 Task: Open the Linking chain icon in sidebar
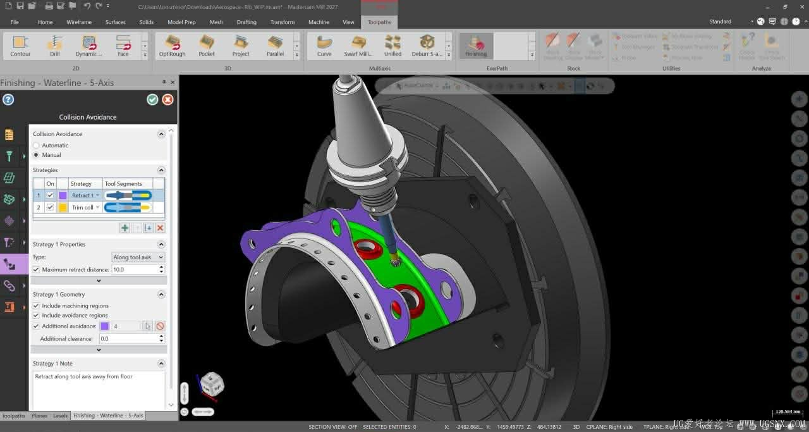(x=9, y=286)
